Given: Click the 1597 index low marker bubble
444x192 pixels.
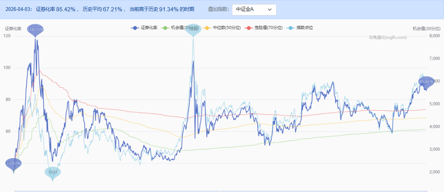Looking at the screenshot, I should (x=53, y=173).
